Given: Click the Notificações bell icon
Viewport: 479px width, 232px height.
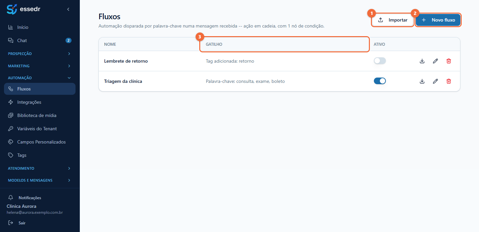Looking at the screenshot, I should tap(11, 198).
